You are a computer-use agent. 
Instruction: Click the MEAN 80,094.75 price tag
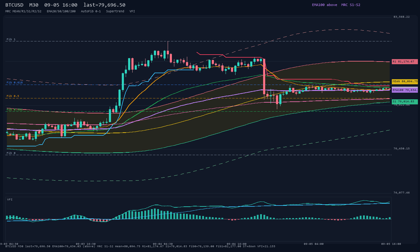tap(405, 82)
